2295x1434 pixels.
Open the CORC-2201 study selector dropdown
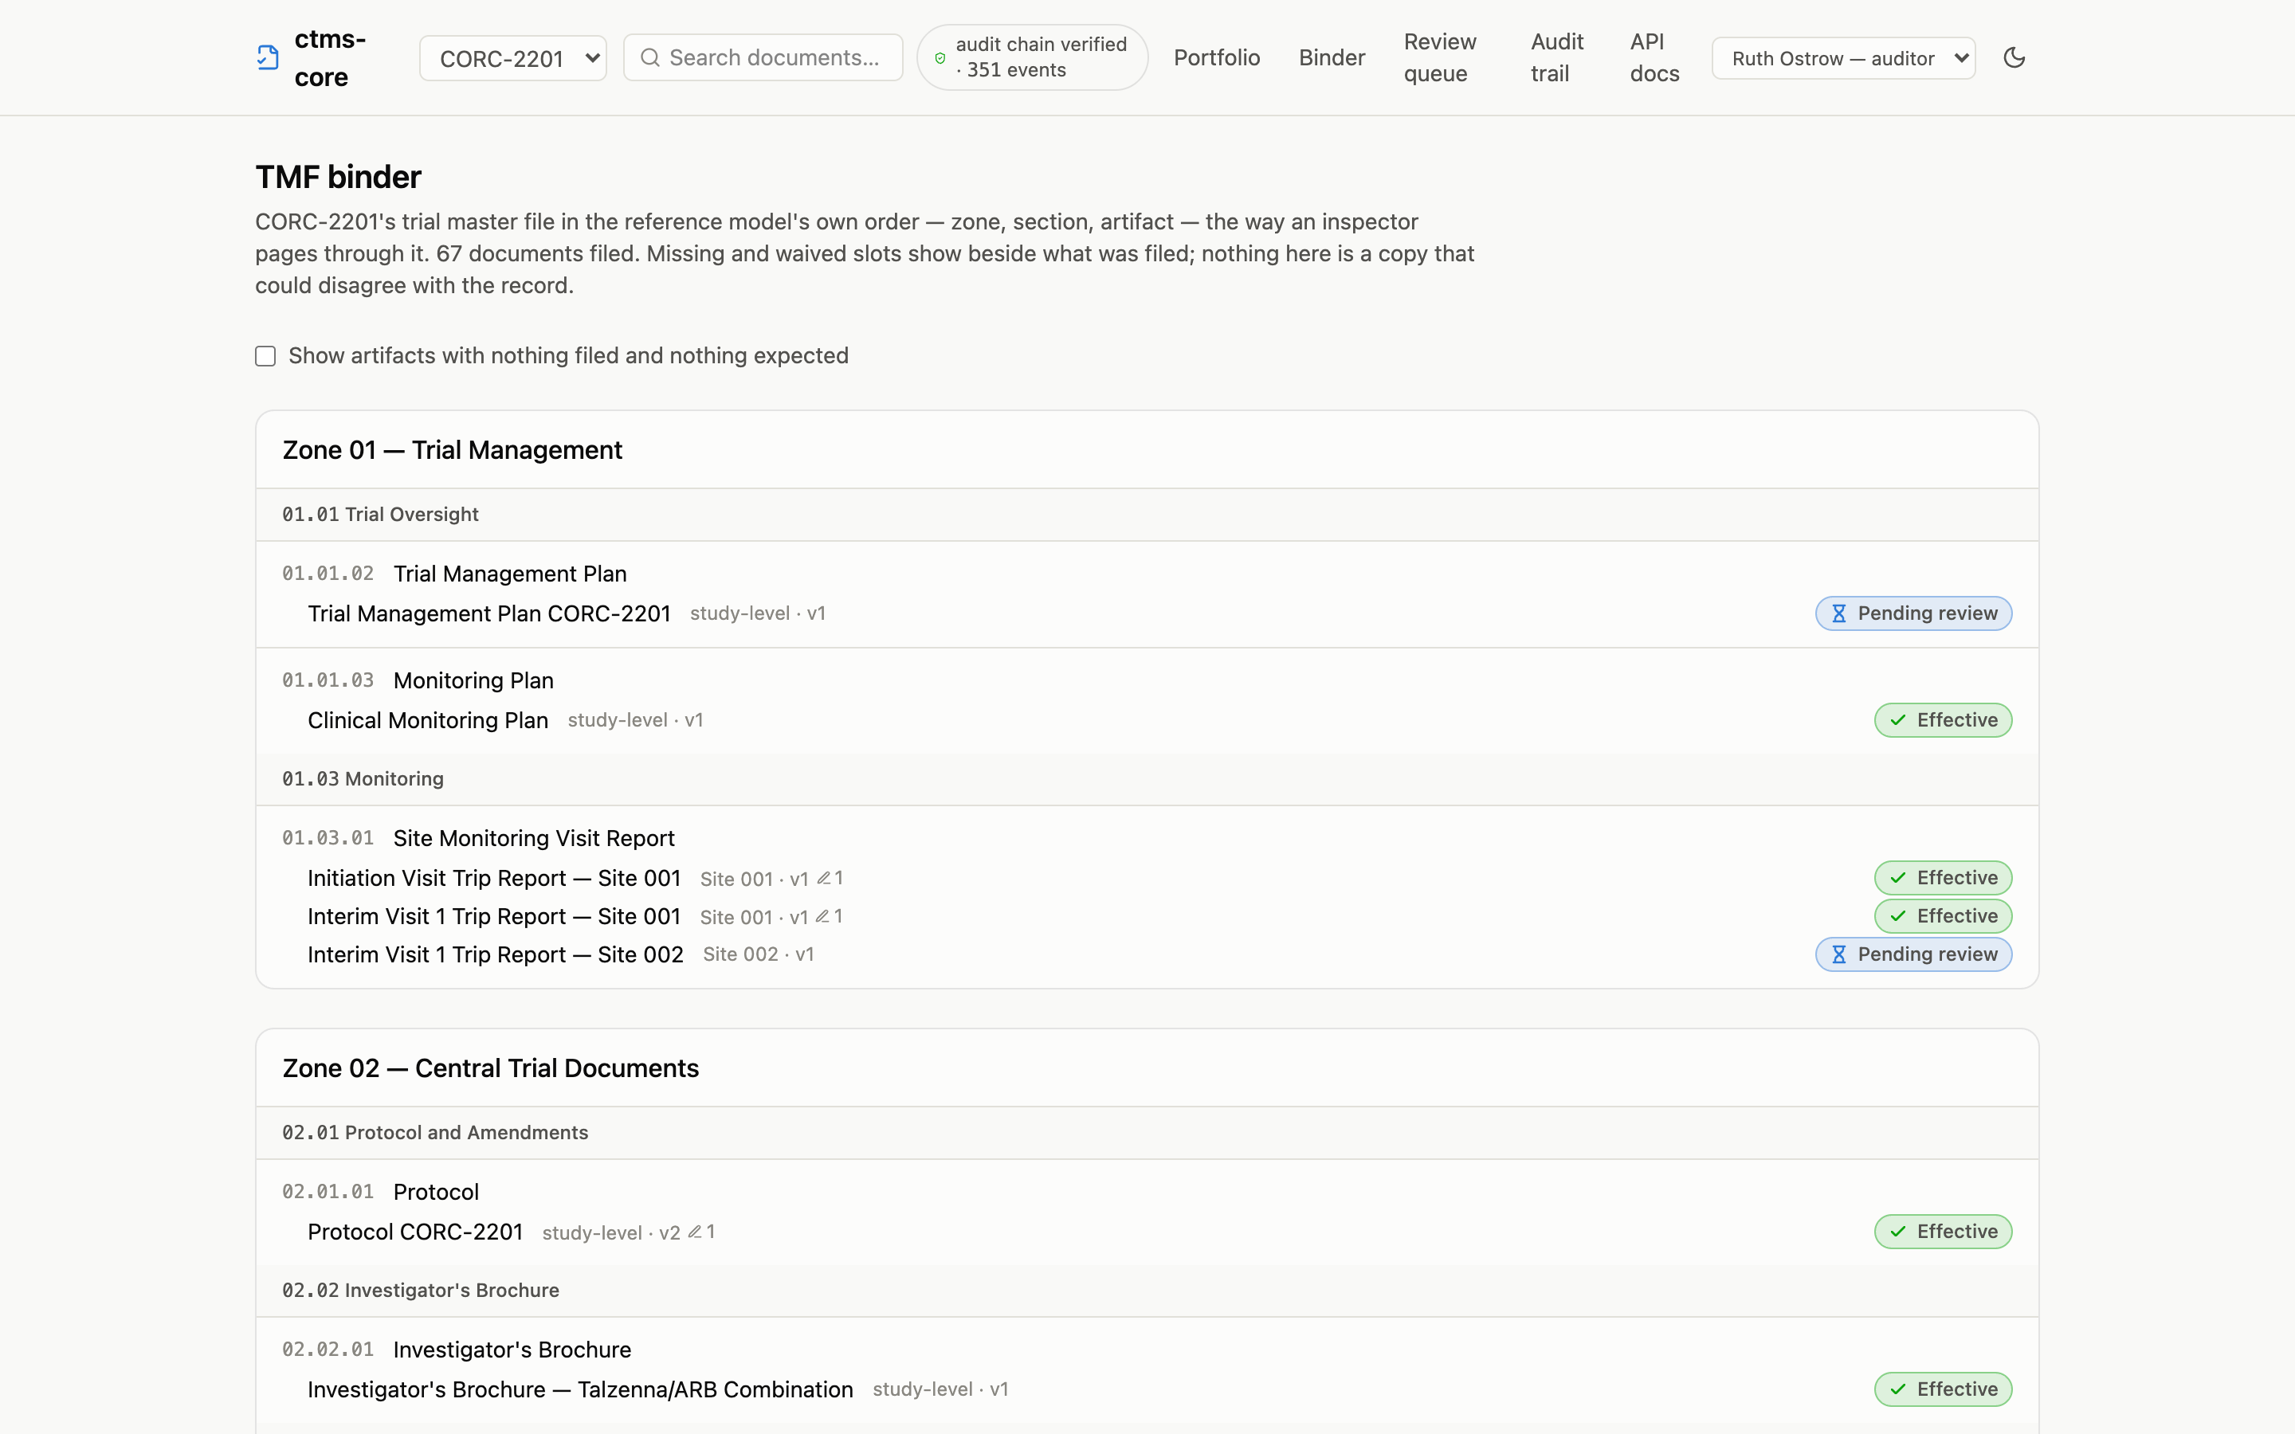513,58
